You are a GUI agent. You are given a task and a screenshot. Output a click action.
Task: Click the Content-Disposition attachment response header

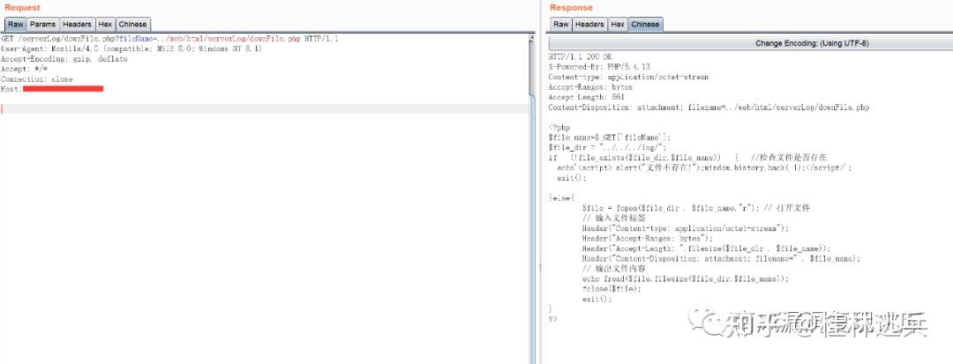[709, 108]
